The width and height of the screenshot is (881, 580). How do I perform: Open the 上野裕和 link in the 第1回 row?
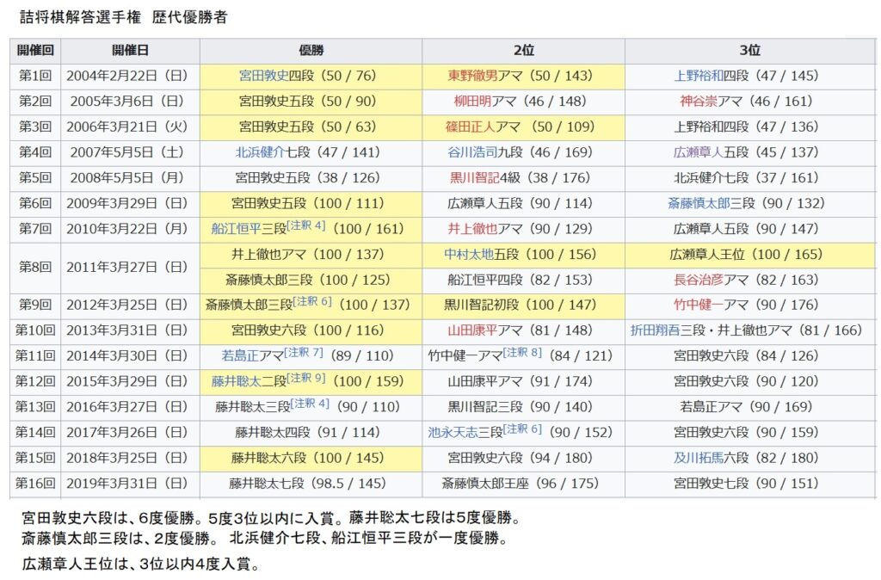pyautogui.click(x=699, y=76)
